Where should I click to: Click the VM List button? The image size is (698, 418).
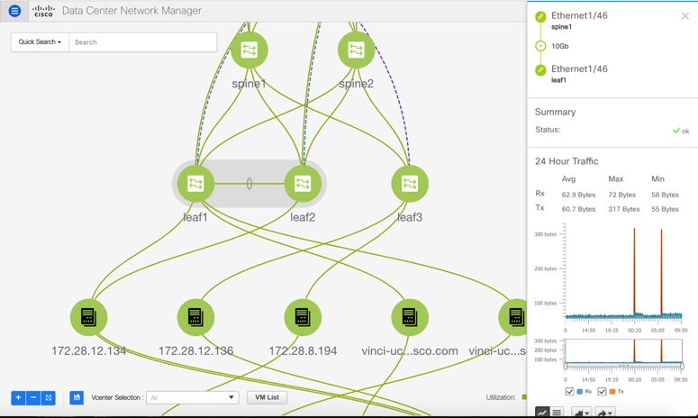tap(267, 397)
